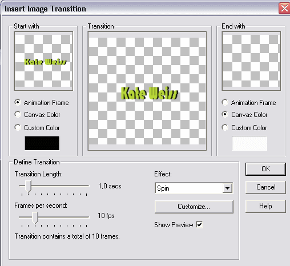Click the Frames per second slider handle
This screenshot has height=266, width=290.
coord(35,218)
